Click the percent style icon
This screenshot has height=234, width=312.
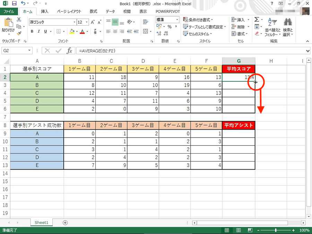tap(170, 27)
